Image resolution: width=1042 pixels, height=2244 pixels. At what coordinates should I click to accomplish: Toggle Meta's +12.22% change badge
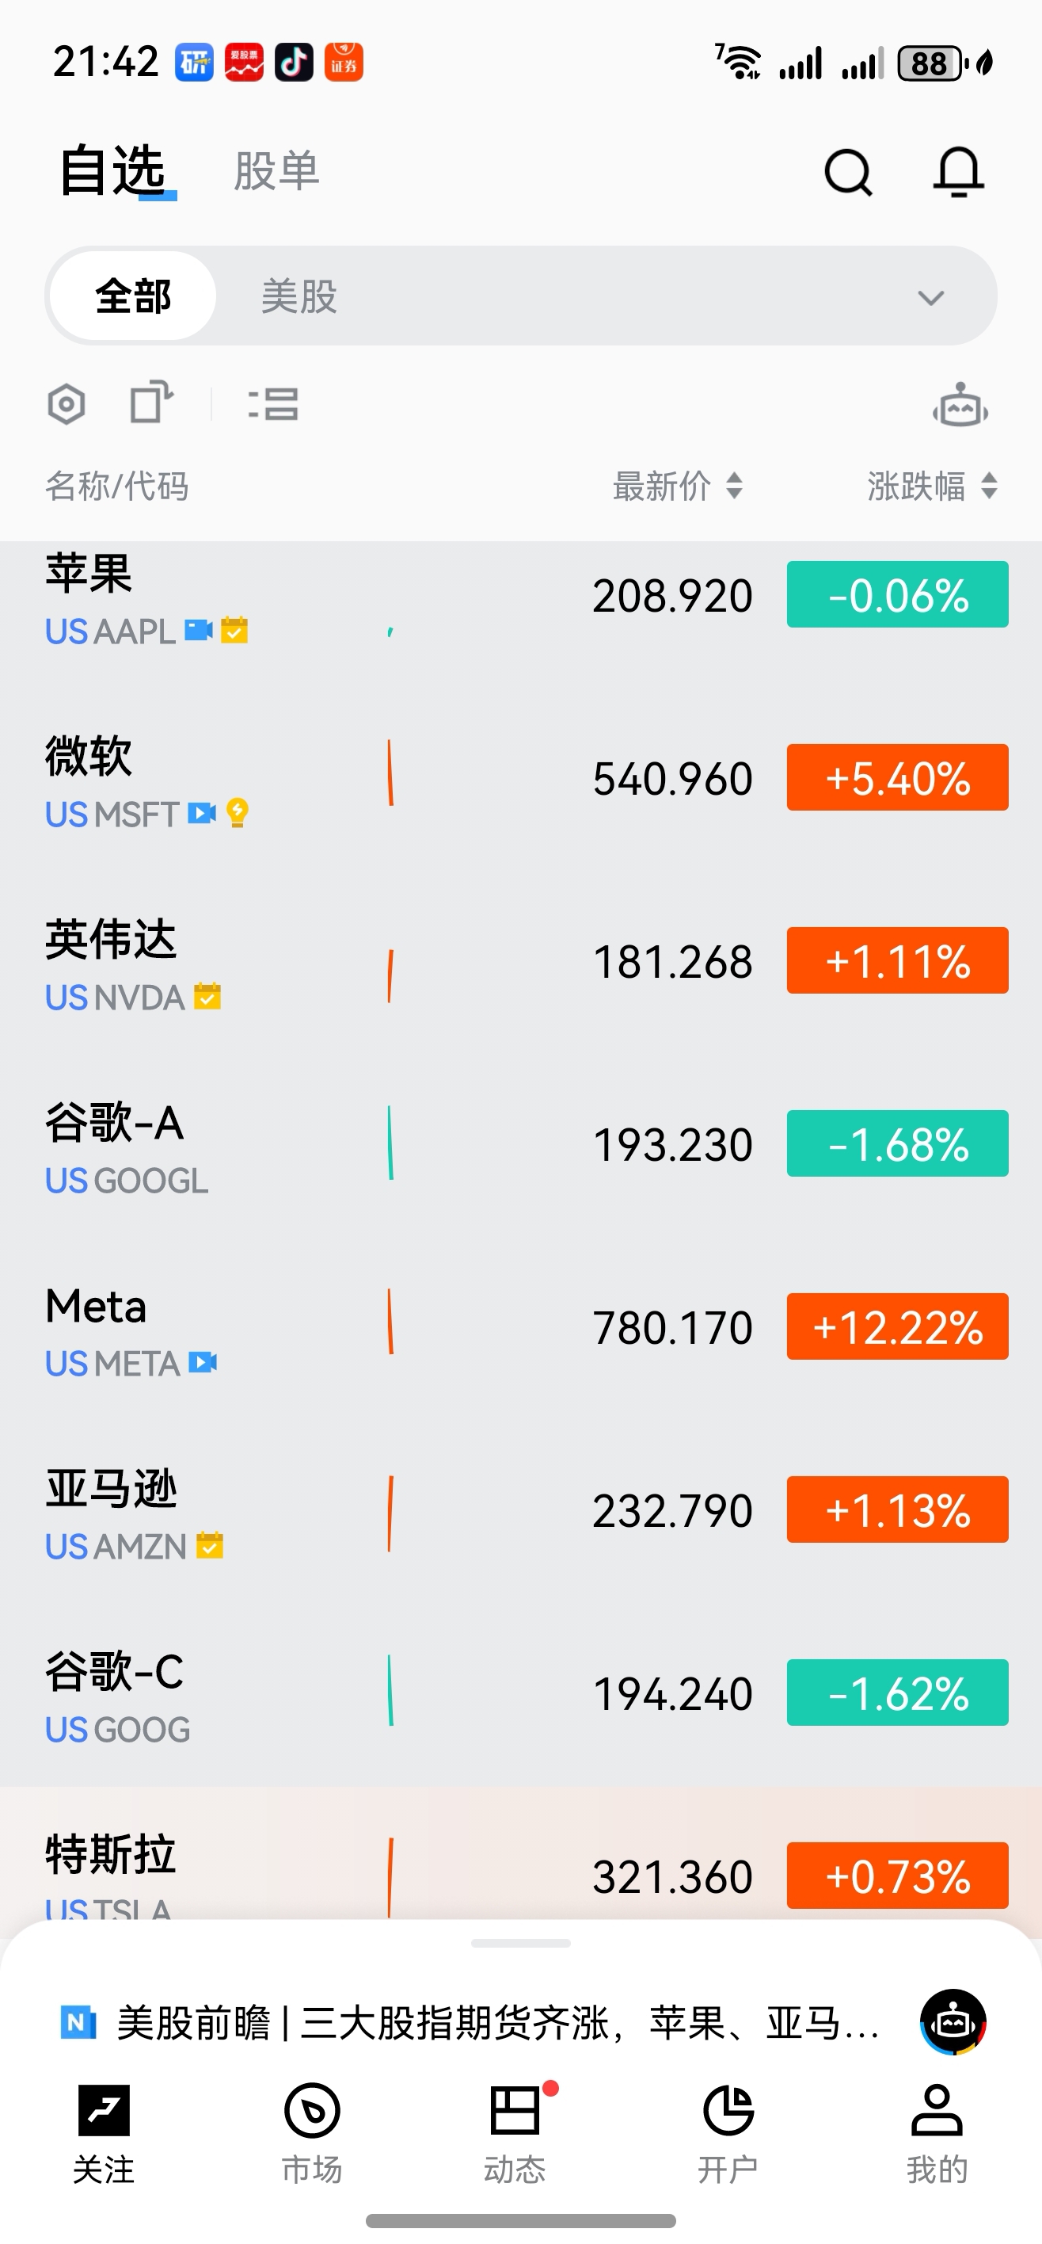(x=897, y=1326)
